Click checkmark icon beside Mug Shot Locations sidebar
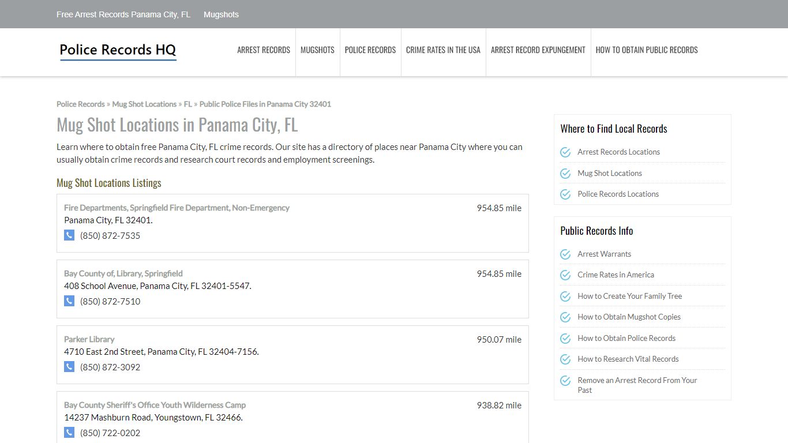Screen dimensions: 788x443 click(x=565, y=174)
